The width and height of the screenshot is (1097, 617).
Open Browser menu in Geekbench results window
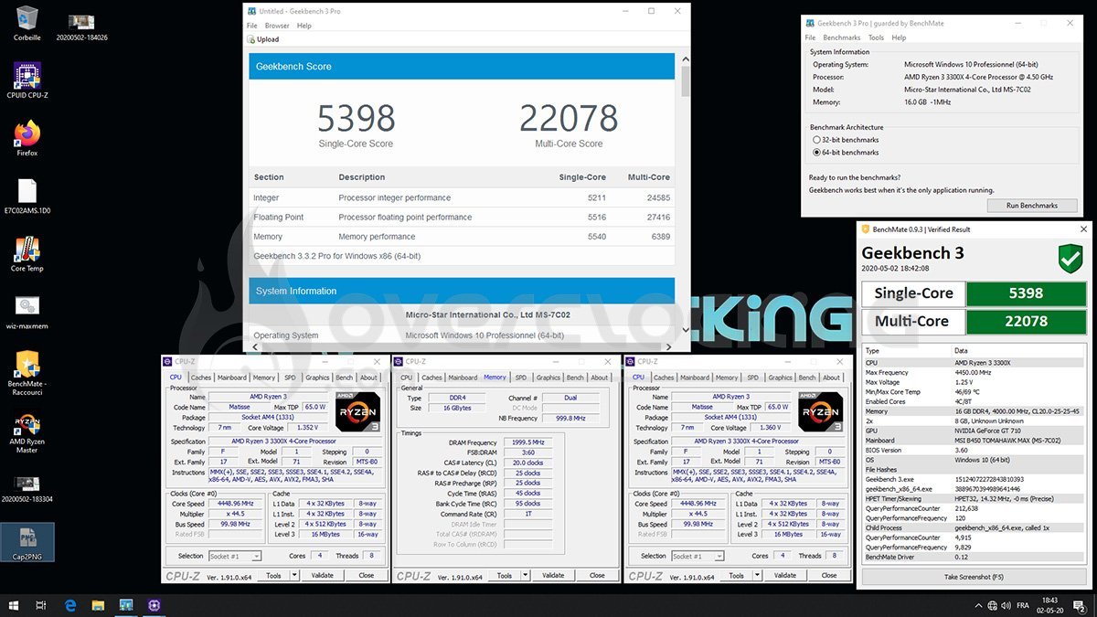coord(277,26)
